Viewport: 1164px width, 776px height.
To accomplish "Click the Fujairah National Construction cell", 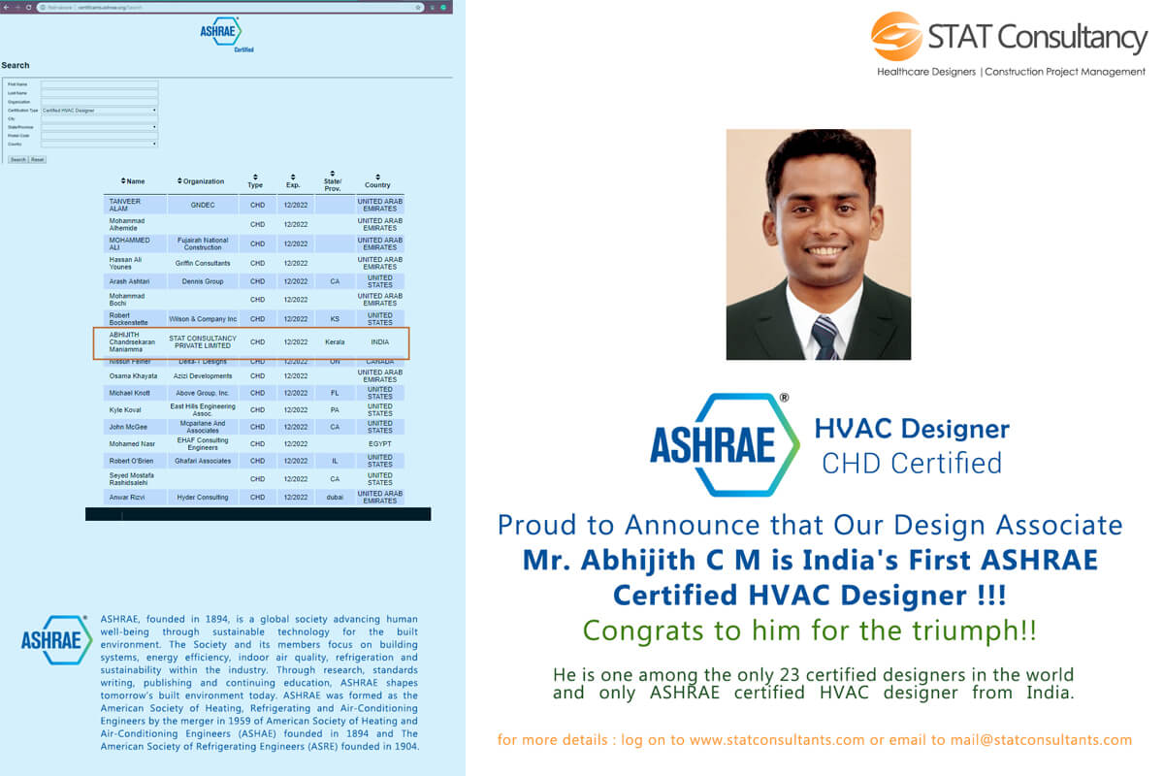I will (203, 243).
